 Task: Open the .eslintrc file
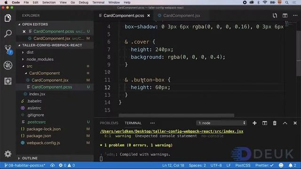coord(34,108)
